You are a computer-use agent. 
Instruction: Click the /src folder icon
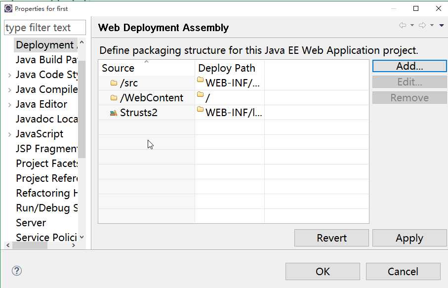[x=114, y=83]
